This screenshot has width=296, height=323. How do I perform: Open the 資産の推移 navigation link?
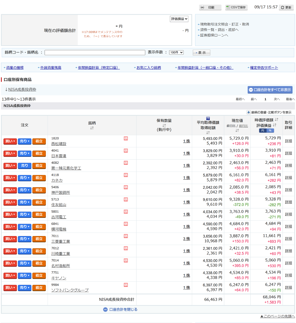pos(15,68)
